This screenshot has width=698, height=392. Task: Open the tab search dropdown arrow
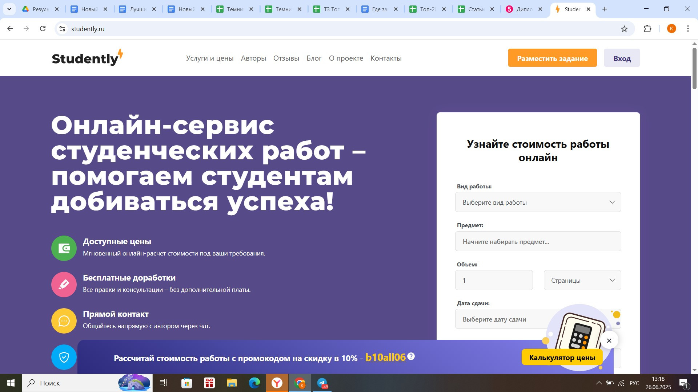pyautogui.click(x=9, y=9)
